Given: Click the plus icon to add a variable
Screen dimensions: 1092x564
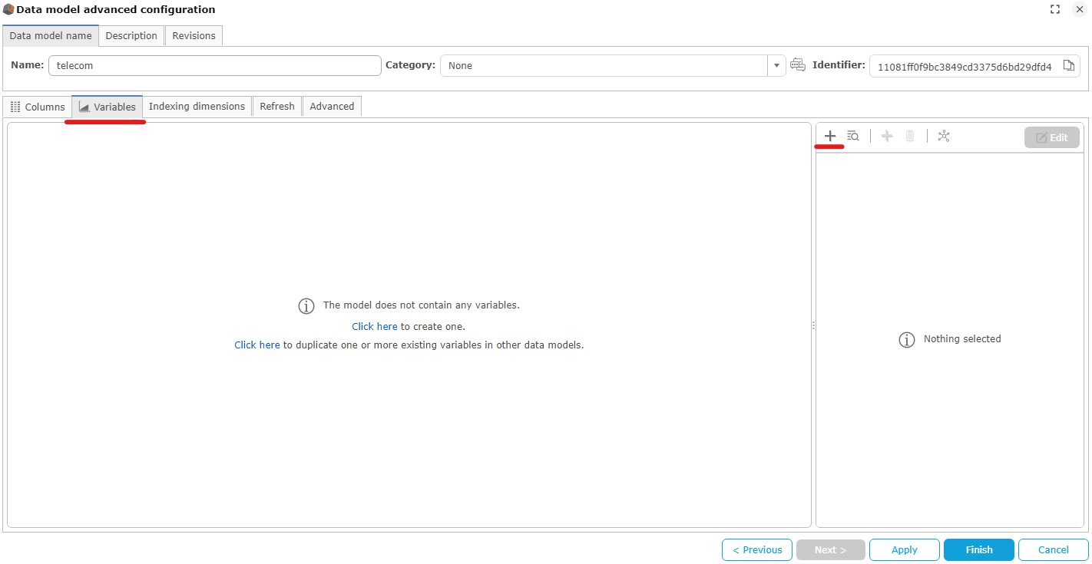Looking at the screenshot, I should point(829,136).
